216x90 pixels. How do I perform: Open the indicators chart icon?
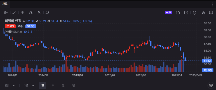[47, 13]
